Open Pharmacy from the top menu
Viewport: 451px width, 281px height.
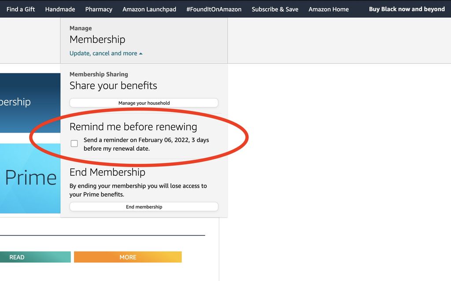[x=99, y=9]
